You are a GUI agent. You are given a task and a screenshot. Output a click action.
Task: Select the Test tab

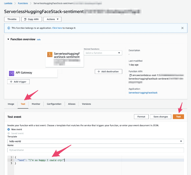23,104
